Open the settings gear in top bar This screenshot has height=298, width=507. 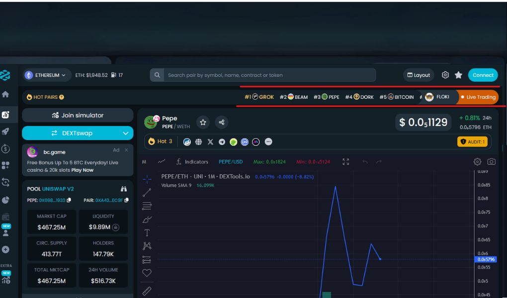pyautogui.click(x=445, y=75)
